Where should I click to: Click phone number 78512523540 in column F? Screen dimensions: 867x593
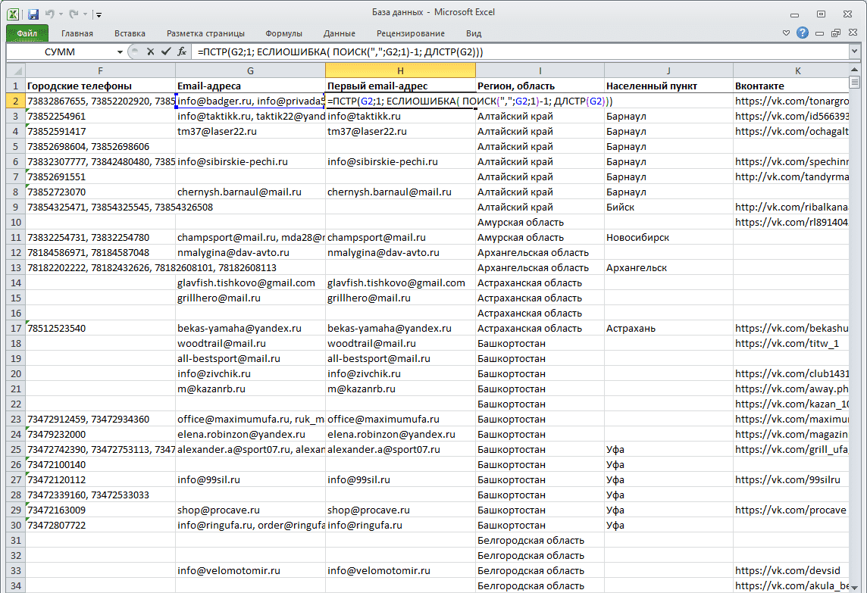[100, 328]
